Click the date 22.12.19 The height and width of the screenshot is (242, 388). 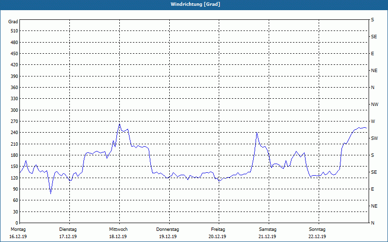pyautogui.click(x=317, y=237)
